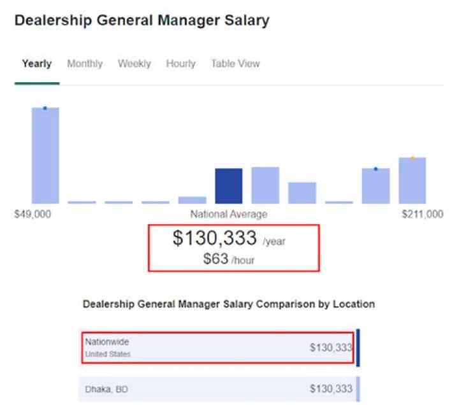Click the Dealership General Manager Salary heading
Image resolution: width=459 pixels, height=405 pixels.
[x=142, y=20]
